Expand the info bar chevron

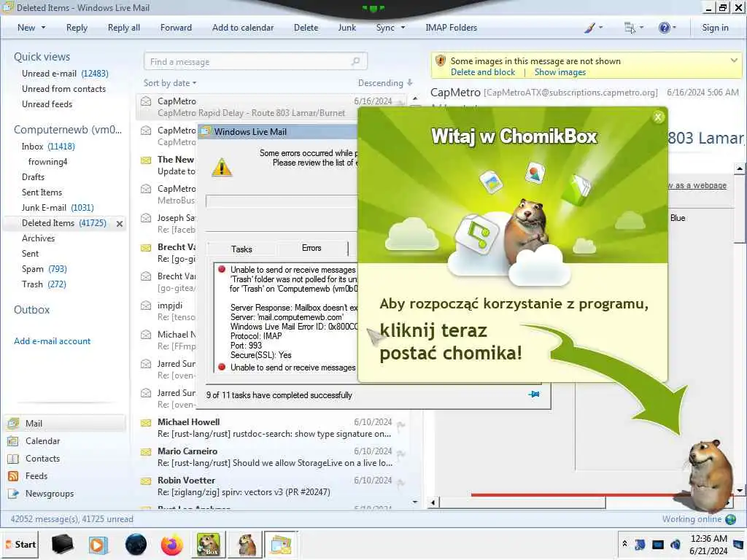tap(734, 61)
